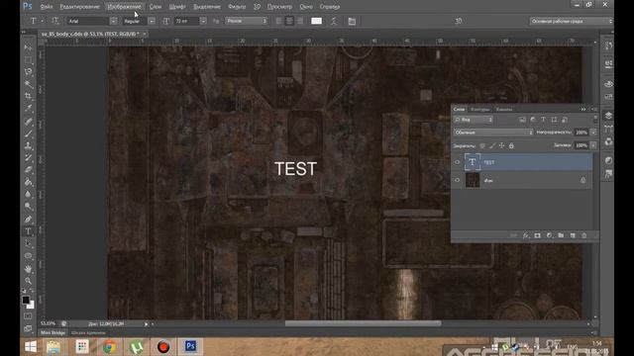Select the History Brush tool

(x=28, y=157)
